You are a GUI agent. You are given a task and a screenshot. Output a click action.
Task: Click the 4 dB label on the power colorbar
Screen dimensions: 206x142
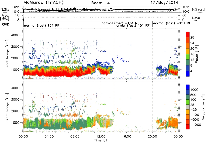[191, 71]
